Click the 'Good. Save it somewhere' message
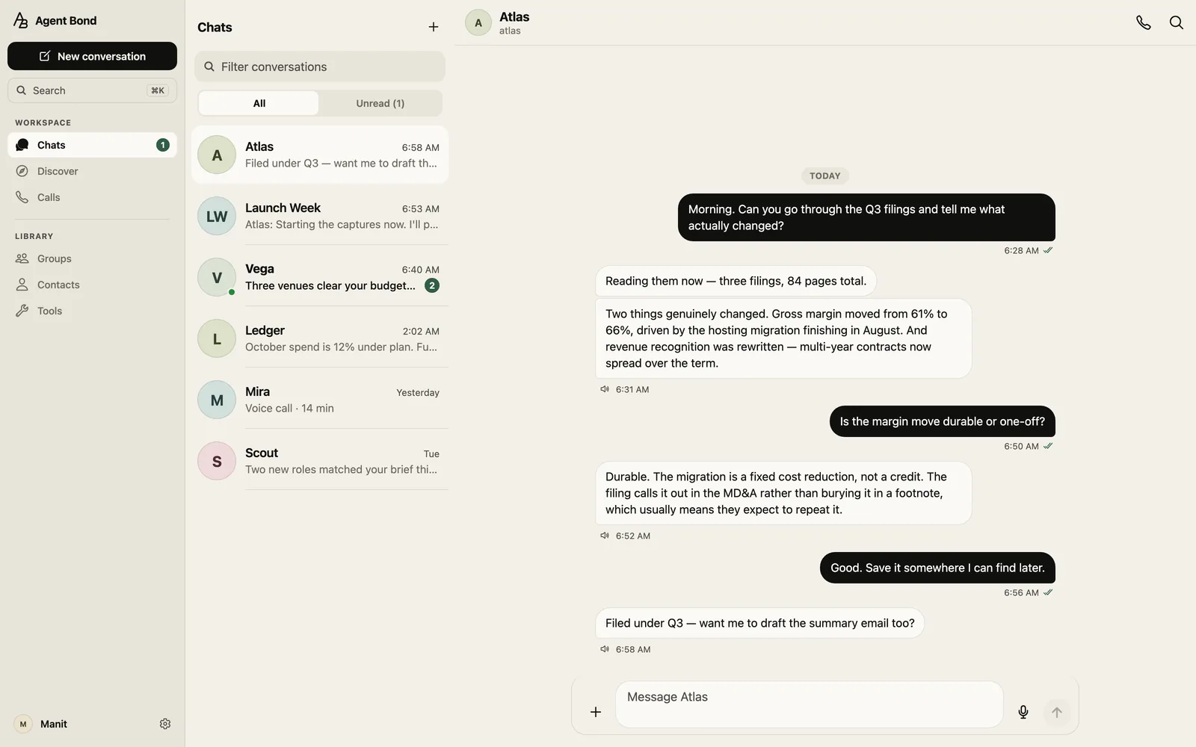Screen dimensions: 1196x747 click(937, 568)
